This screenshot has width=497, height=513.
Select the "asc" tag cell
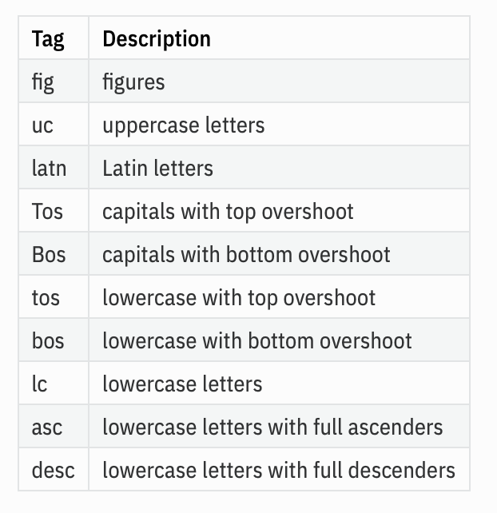click(x=47, y=427)
